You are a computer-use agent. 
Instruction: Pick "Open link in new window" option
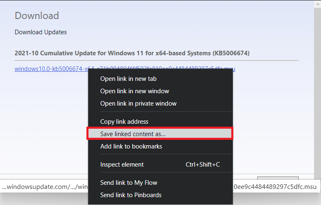(x=135, y=91)
